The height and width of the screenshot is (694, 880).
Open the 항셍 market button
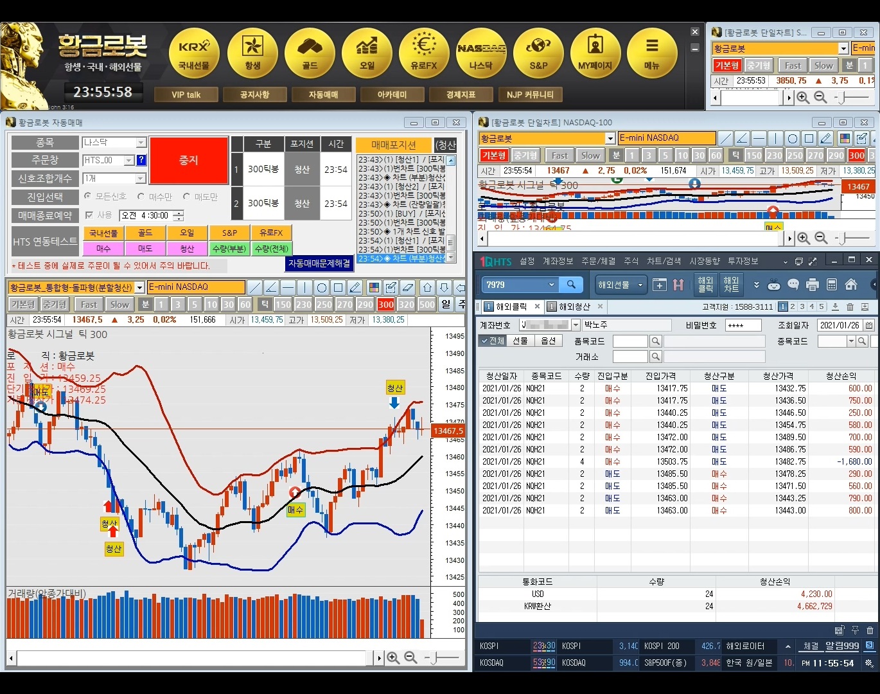(x=252, y=53)
